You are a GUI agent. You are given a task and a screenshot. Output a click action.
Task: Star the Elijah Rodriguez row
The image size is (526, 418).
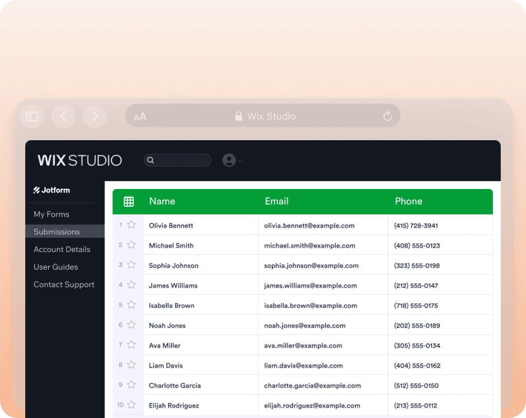tap(131, 405)
